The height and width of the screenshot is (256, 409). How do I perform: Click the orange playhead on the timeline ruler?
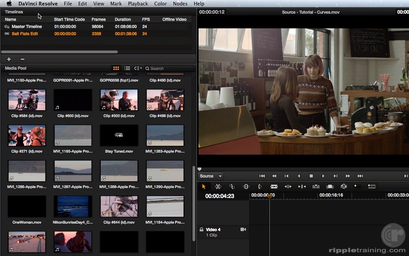coord(270,196)
